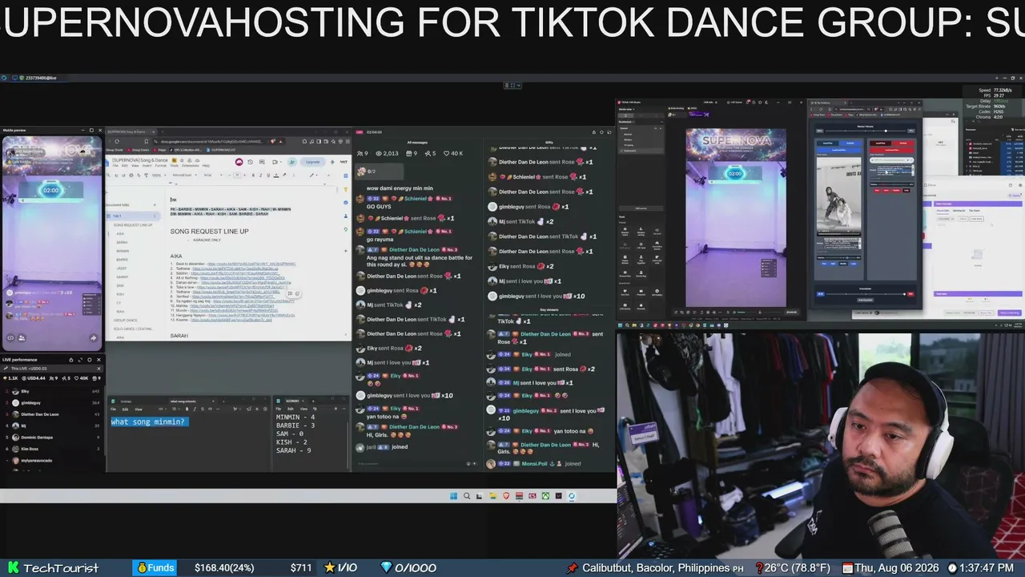Add a new document tab with plus icon
The image size is (1025, 577).
click(x=155, y=204)
